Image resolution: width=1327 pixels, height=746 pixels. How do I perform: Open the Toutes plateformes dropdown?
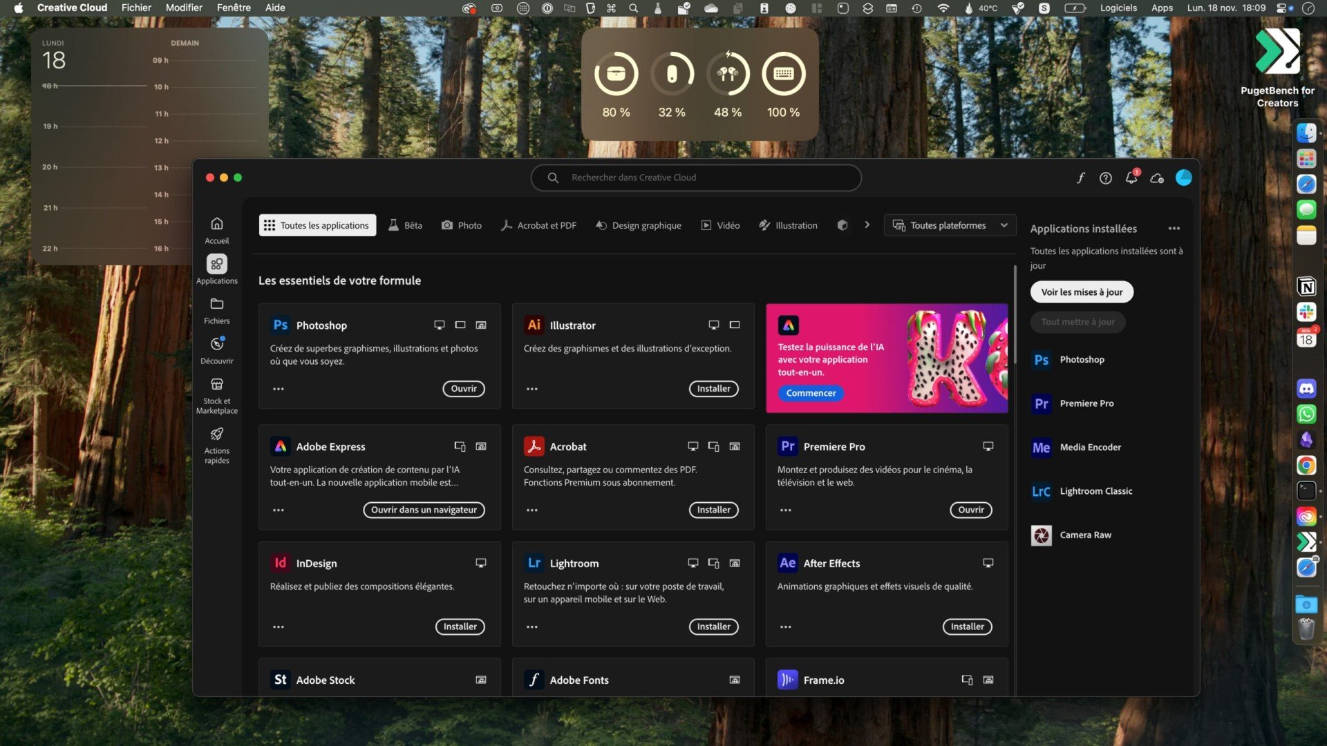tap(950, 225)
